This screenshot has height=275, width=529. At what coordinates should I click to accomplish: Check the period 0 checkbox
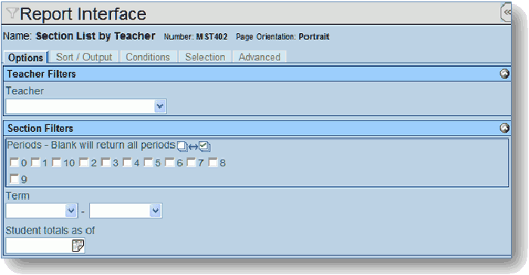point(14,163)
